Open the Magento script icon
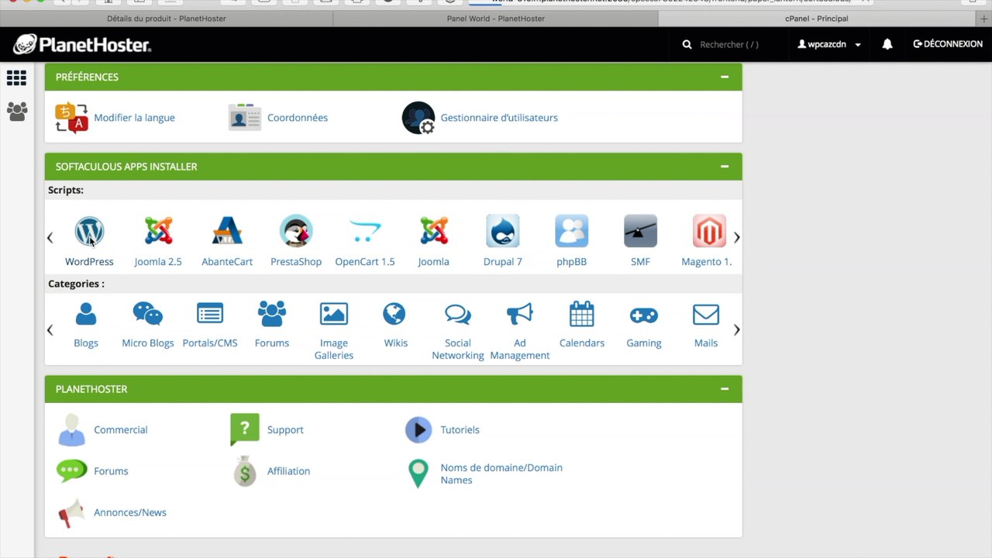The height and width of the screenshot is (558, 992). point(709,231)
